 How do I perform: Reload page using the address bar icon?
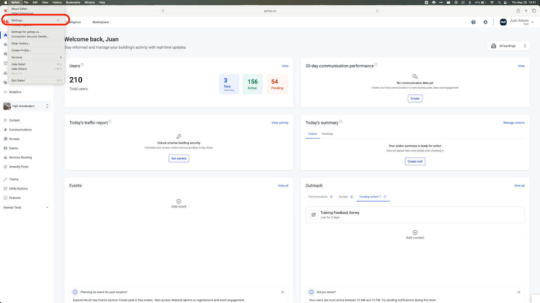(x=377, y=11)
